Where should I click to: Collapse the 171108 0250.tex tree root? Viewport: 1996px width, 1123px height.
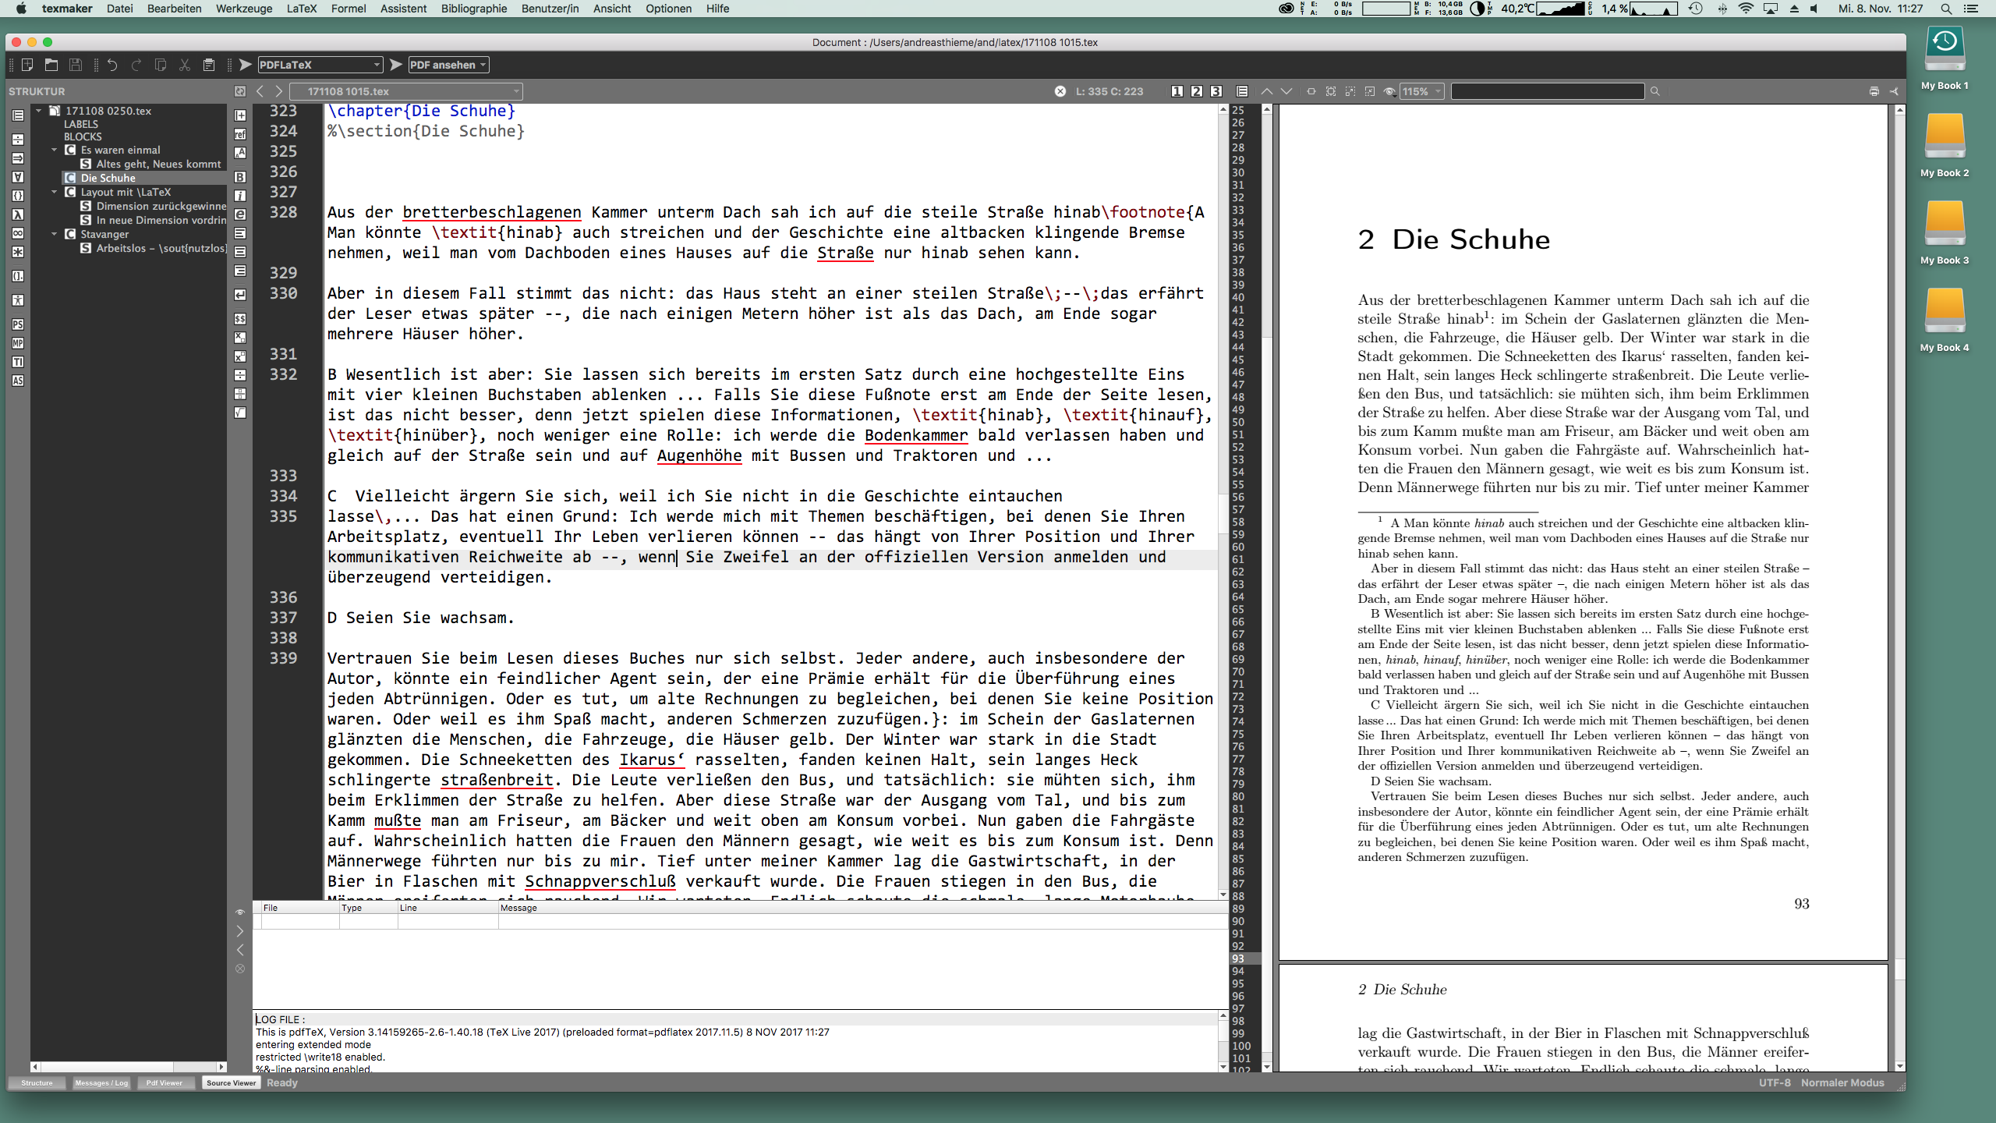[38, 111]
